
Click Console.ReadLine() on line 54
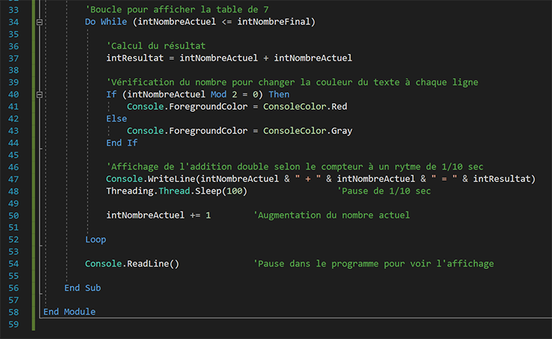(132, 264)
